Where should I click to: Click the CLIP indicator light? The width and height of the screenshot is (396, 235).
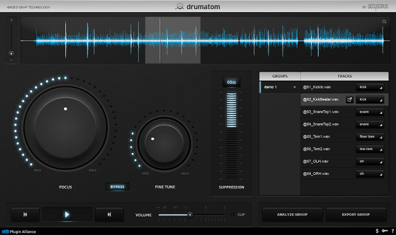click(233, 214)
